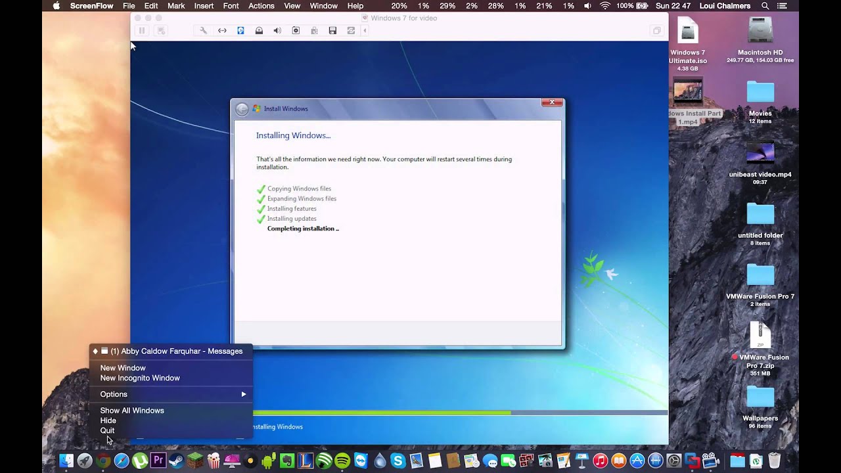841x473 pixels.
Task: Expand the Options submenu arrow
Action: 243,394
